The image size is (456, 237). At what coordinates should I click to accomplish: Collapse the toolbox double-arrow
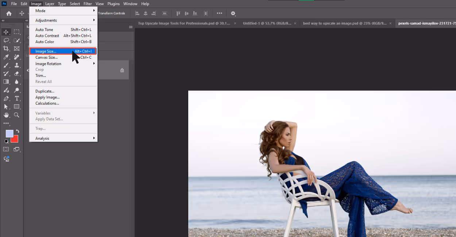point(3,21)
